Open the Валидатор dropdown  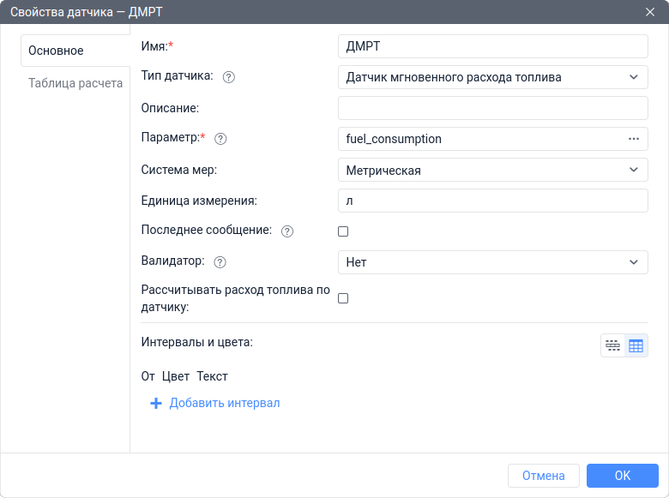(x=493, y=262)
